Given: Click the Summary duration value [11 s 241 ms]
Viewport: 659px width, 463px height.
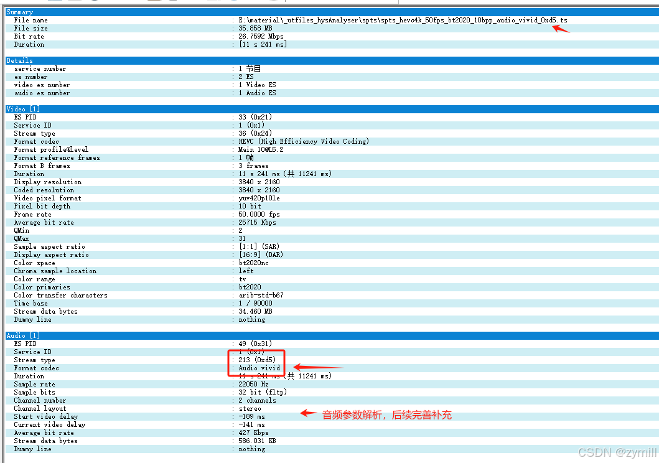Looking at the screenshot, I should (x=263, y=45).
